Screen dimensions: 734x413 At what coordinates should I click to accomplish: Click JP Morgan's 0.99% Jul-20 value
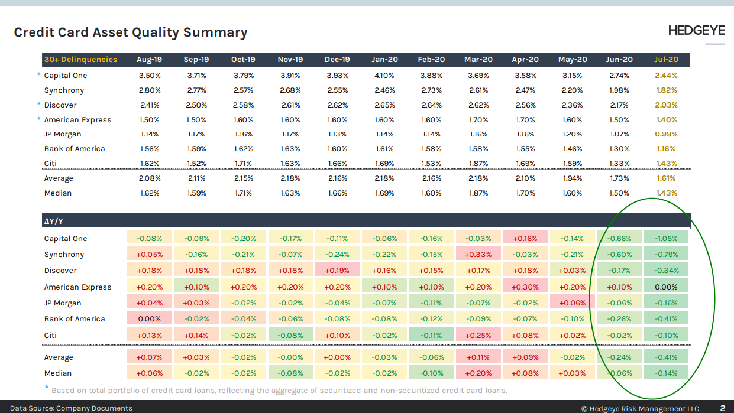pos(666,134)
